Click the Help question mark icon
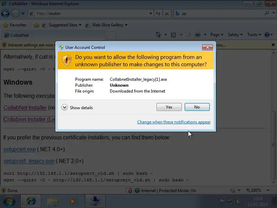Image resolution: width=277 pixels, height=208 pixels. click(x=267, y=35)
